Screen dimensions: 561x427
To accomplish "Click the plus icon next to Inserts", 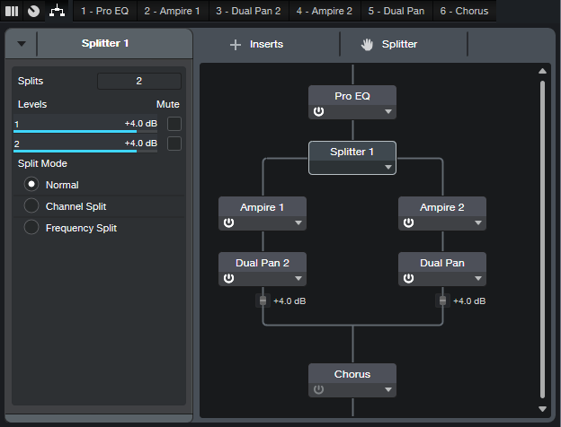I will [x=236, y=45].
